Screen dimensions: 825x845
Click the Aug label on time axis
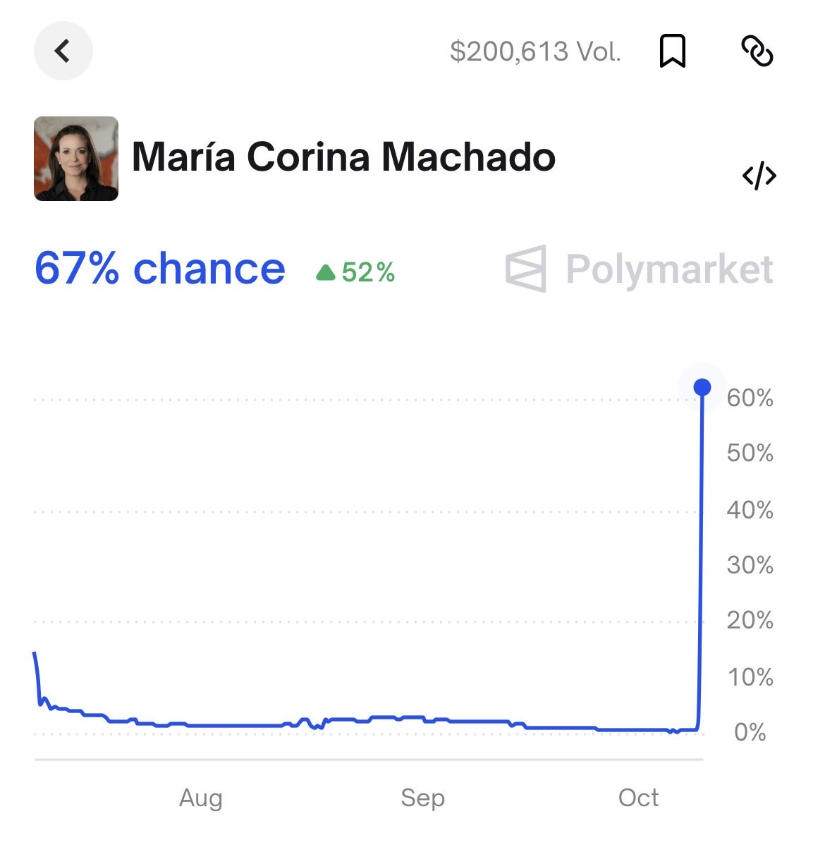tap(201, 798)
